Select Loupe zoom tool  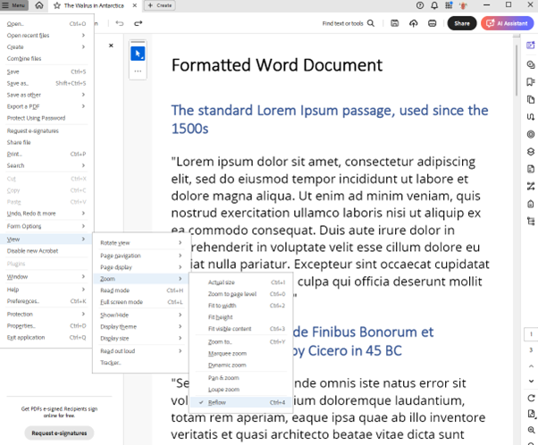click(x=241, y=390)
